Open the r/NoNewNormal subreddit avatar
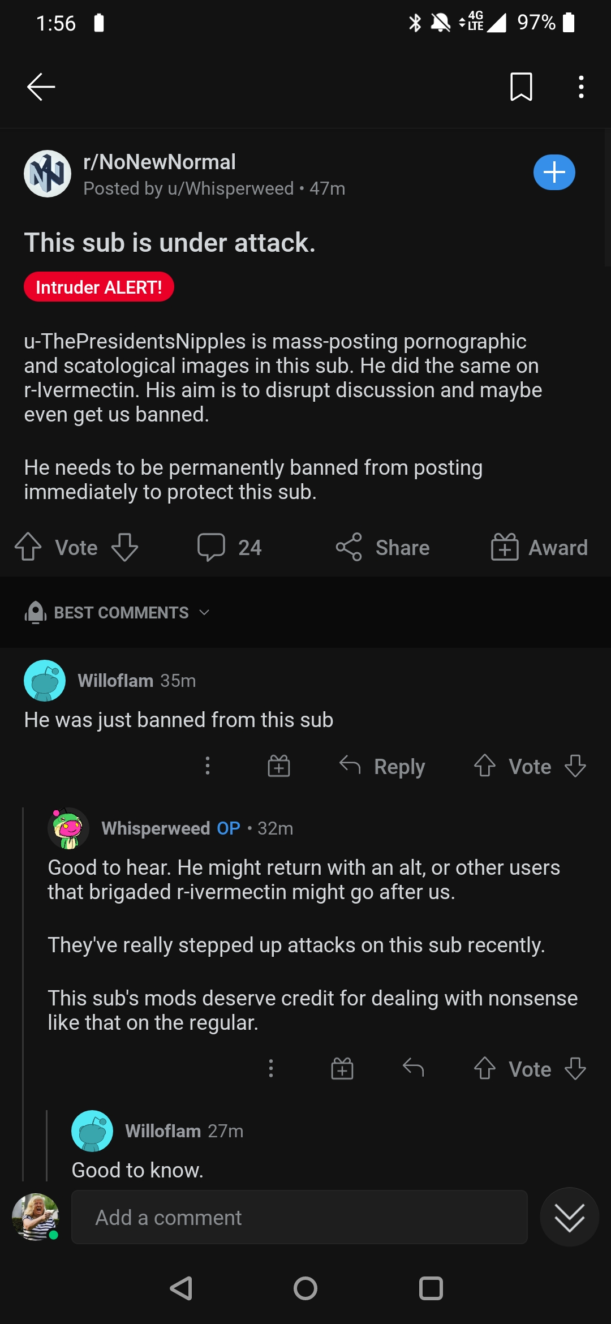The height and width of the screenshot is (1324, 611). point(48,174)
